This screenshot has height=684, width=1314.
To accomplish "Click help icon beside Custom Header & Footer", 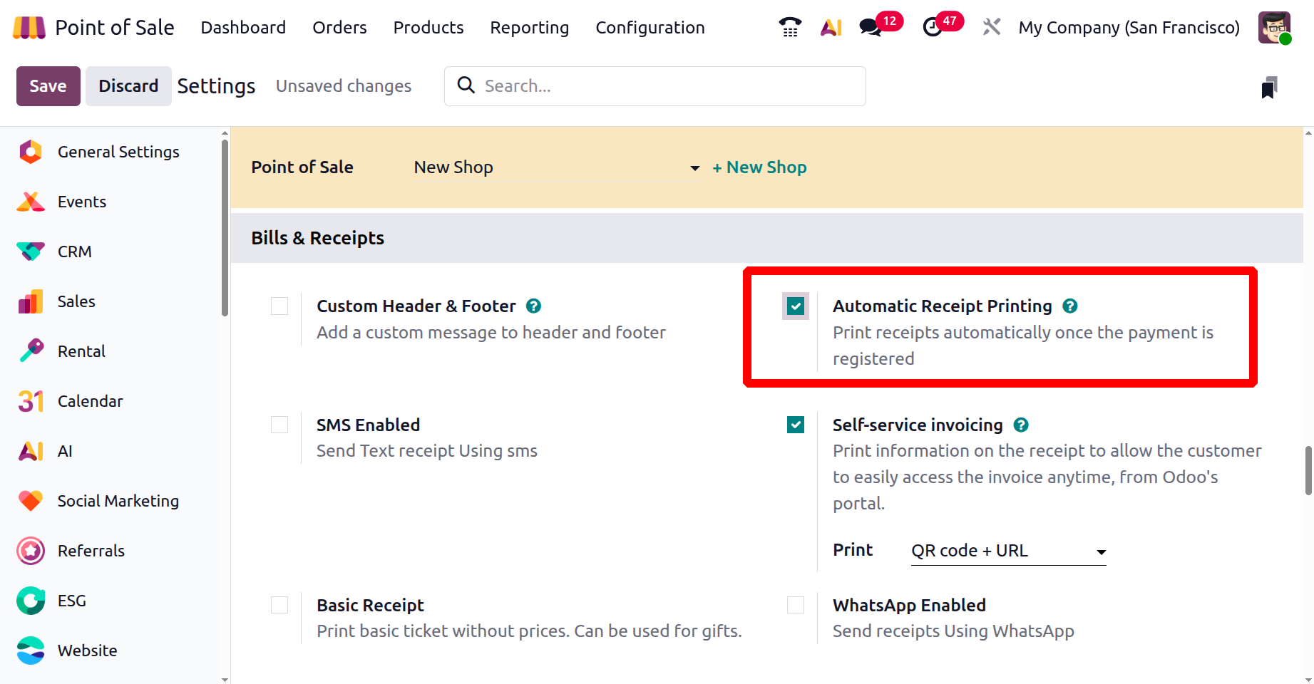I will pyautogui.click(x=533, y=306).
